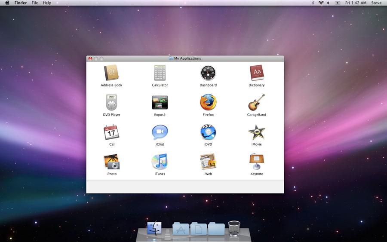
Task: Open the iChat speech bubble icon
Action: click(160, 132)
